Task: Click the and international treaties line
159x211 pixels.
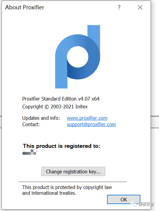Action: 49,193
